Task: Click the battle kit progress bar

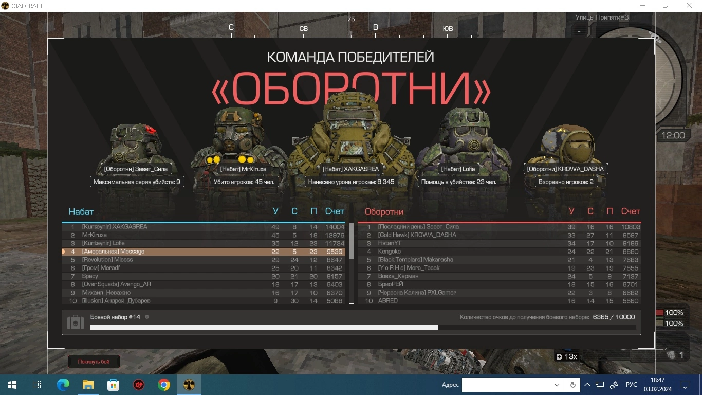Action: point(363,327)
